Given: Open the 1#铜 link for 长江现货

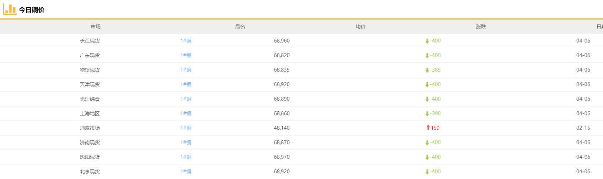Looking at the screenshot, I should 186,41.
